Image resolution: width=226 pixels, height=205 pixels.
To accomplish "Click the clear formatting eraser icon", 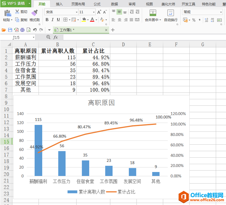I will [x=102, y=20].
